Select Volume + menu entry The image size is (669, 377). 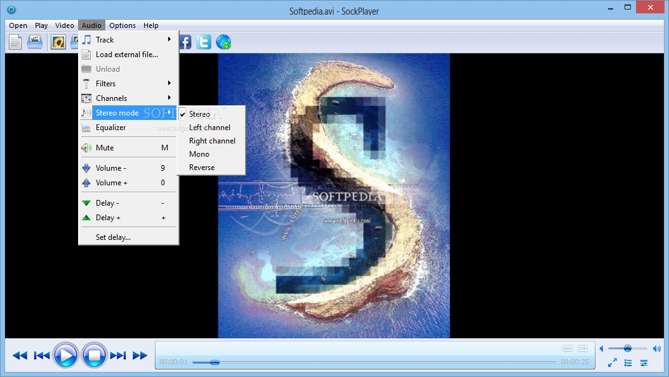tap(128, 183)
